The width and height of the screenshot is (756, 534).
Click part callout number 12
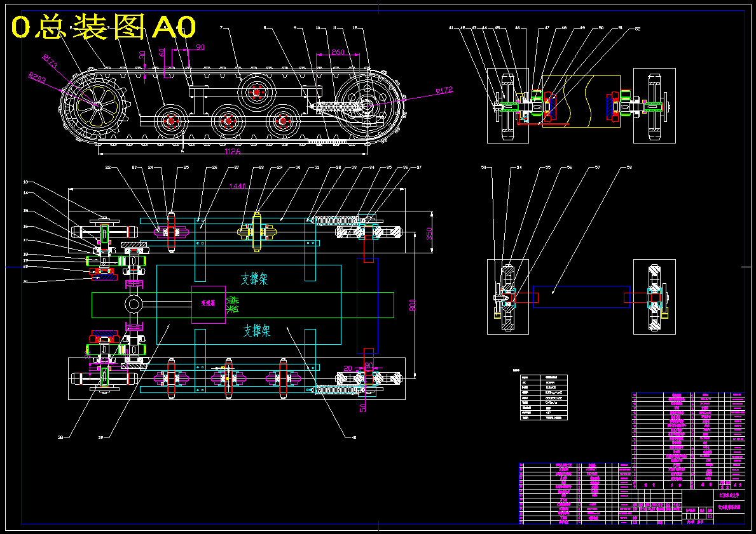pos(355,28)
